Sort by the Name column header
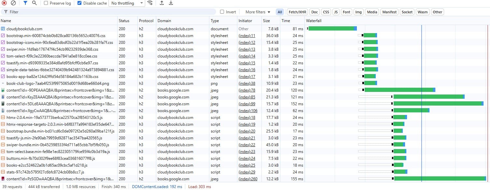 point(59,21)
